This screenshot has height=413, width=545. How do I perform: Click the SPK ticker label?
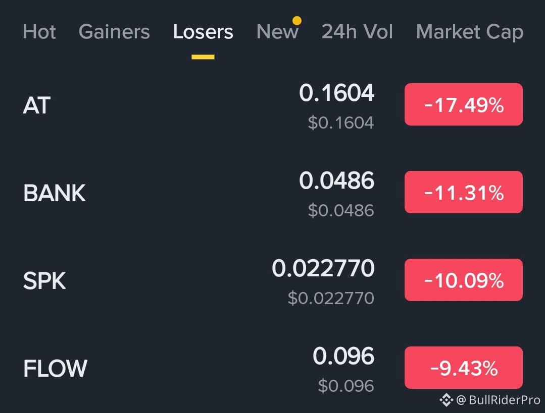tap(44, 281)
